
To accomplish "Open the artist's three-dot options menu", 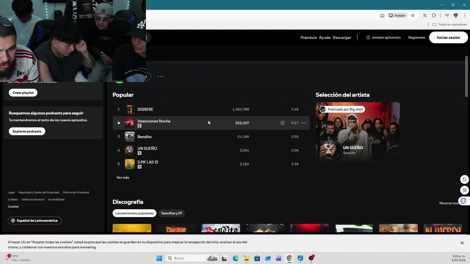I will click(x=161, y=77).
